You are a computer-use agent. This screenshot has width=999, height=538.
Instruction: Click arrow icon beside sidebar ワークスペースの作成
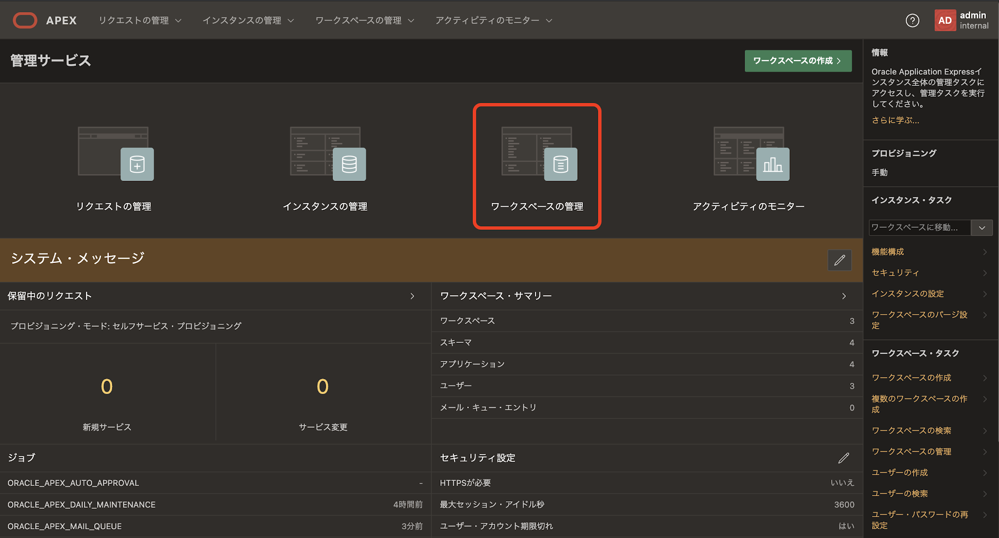[985, 378]
